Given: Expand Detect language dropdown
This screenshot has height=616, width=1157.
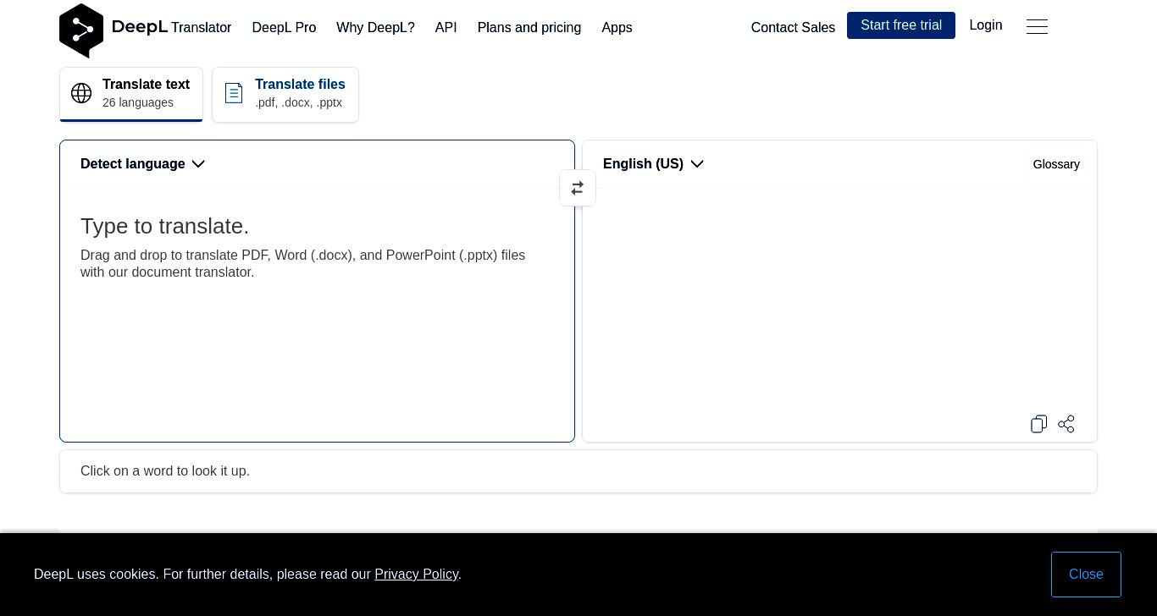Looking at the screenshot, I should (142, 164).
